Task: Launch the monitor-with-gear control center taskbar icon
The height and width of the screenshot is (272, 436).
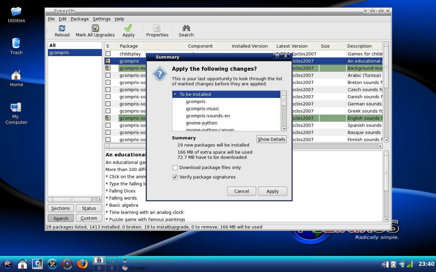Action: pyautogui.click(x=37, y=264)
